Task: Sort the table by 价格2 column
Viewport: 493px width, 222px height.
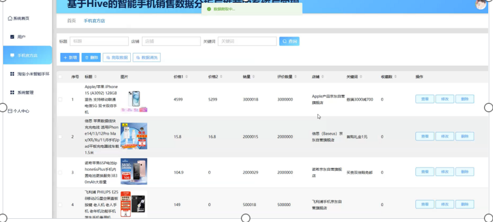Action: pyautogui.click(x=221, y=77)
